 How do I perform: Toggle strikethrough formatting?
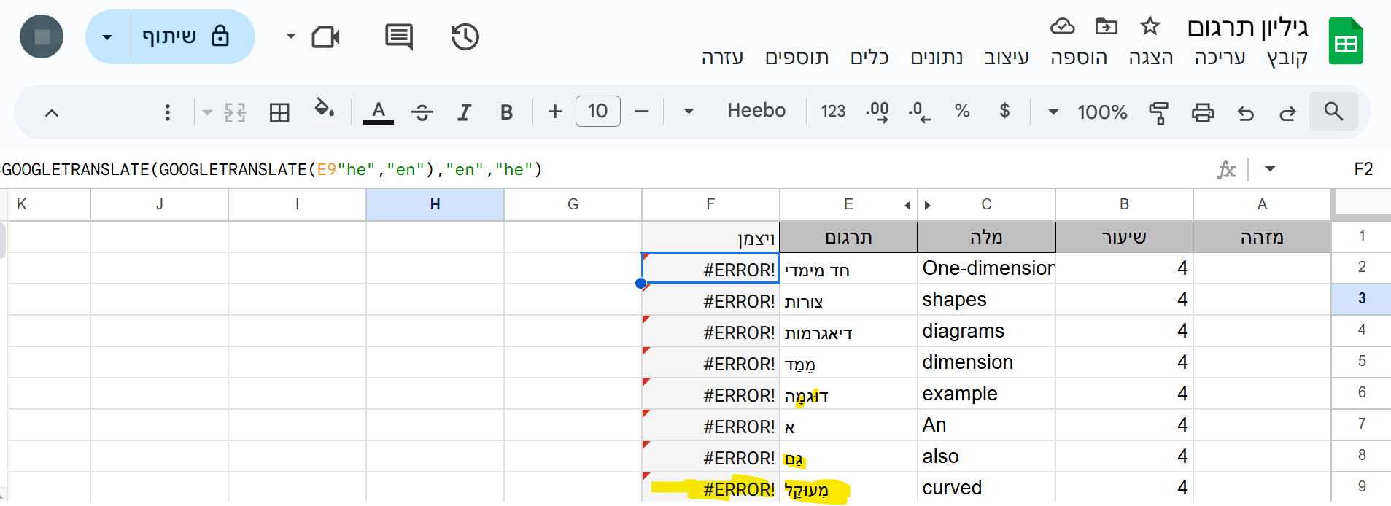(x=422, y=112)
